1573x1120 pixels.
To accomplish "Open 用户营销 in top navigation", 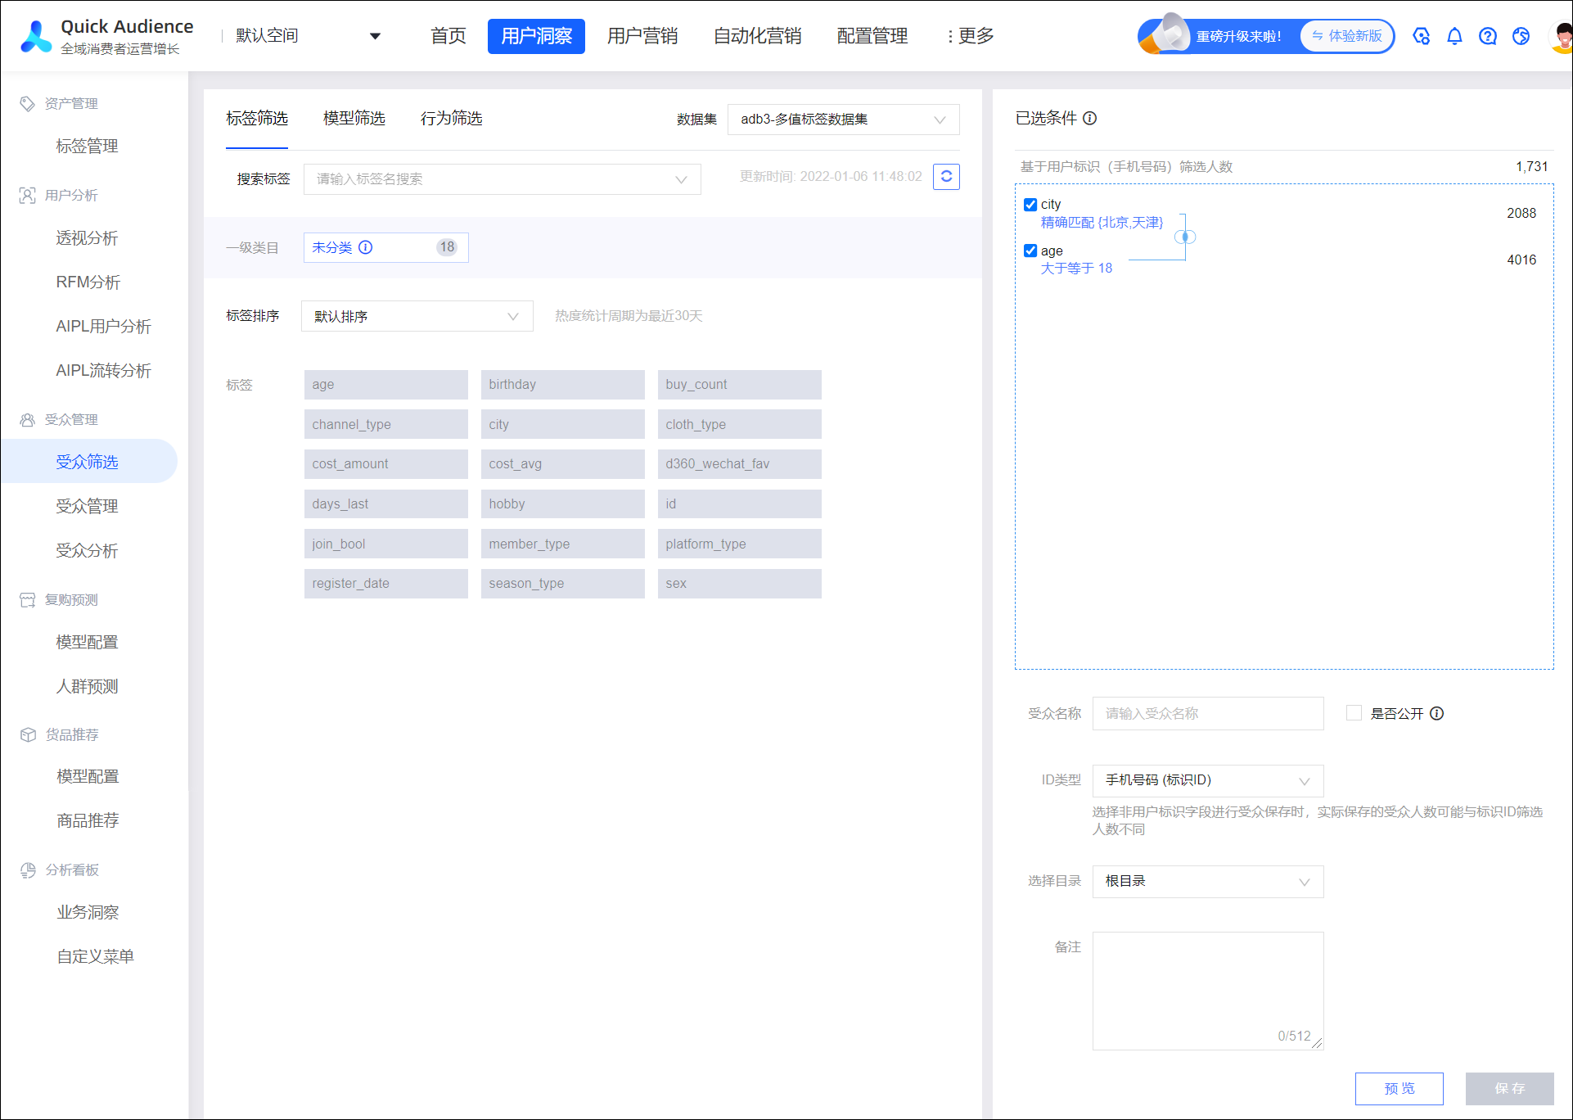I will tap(642, 36).
